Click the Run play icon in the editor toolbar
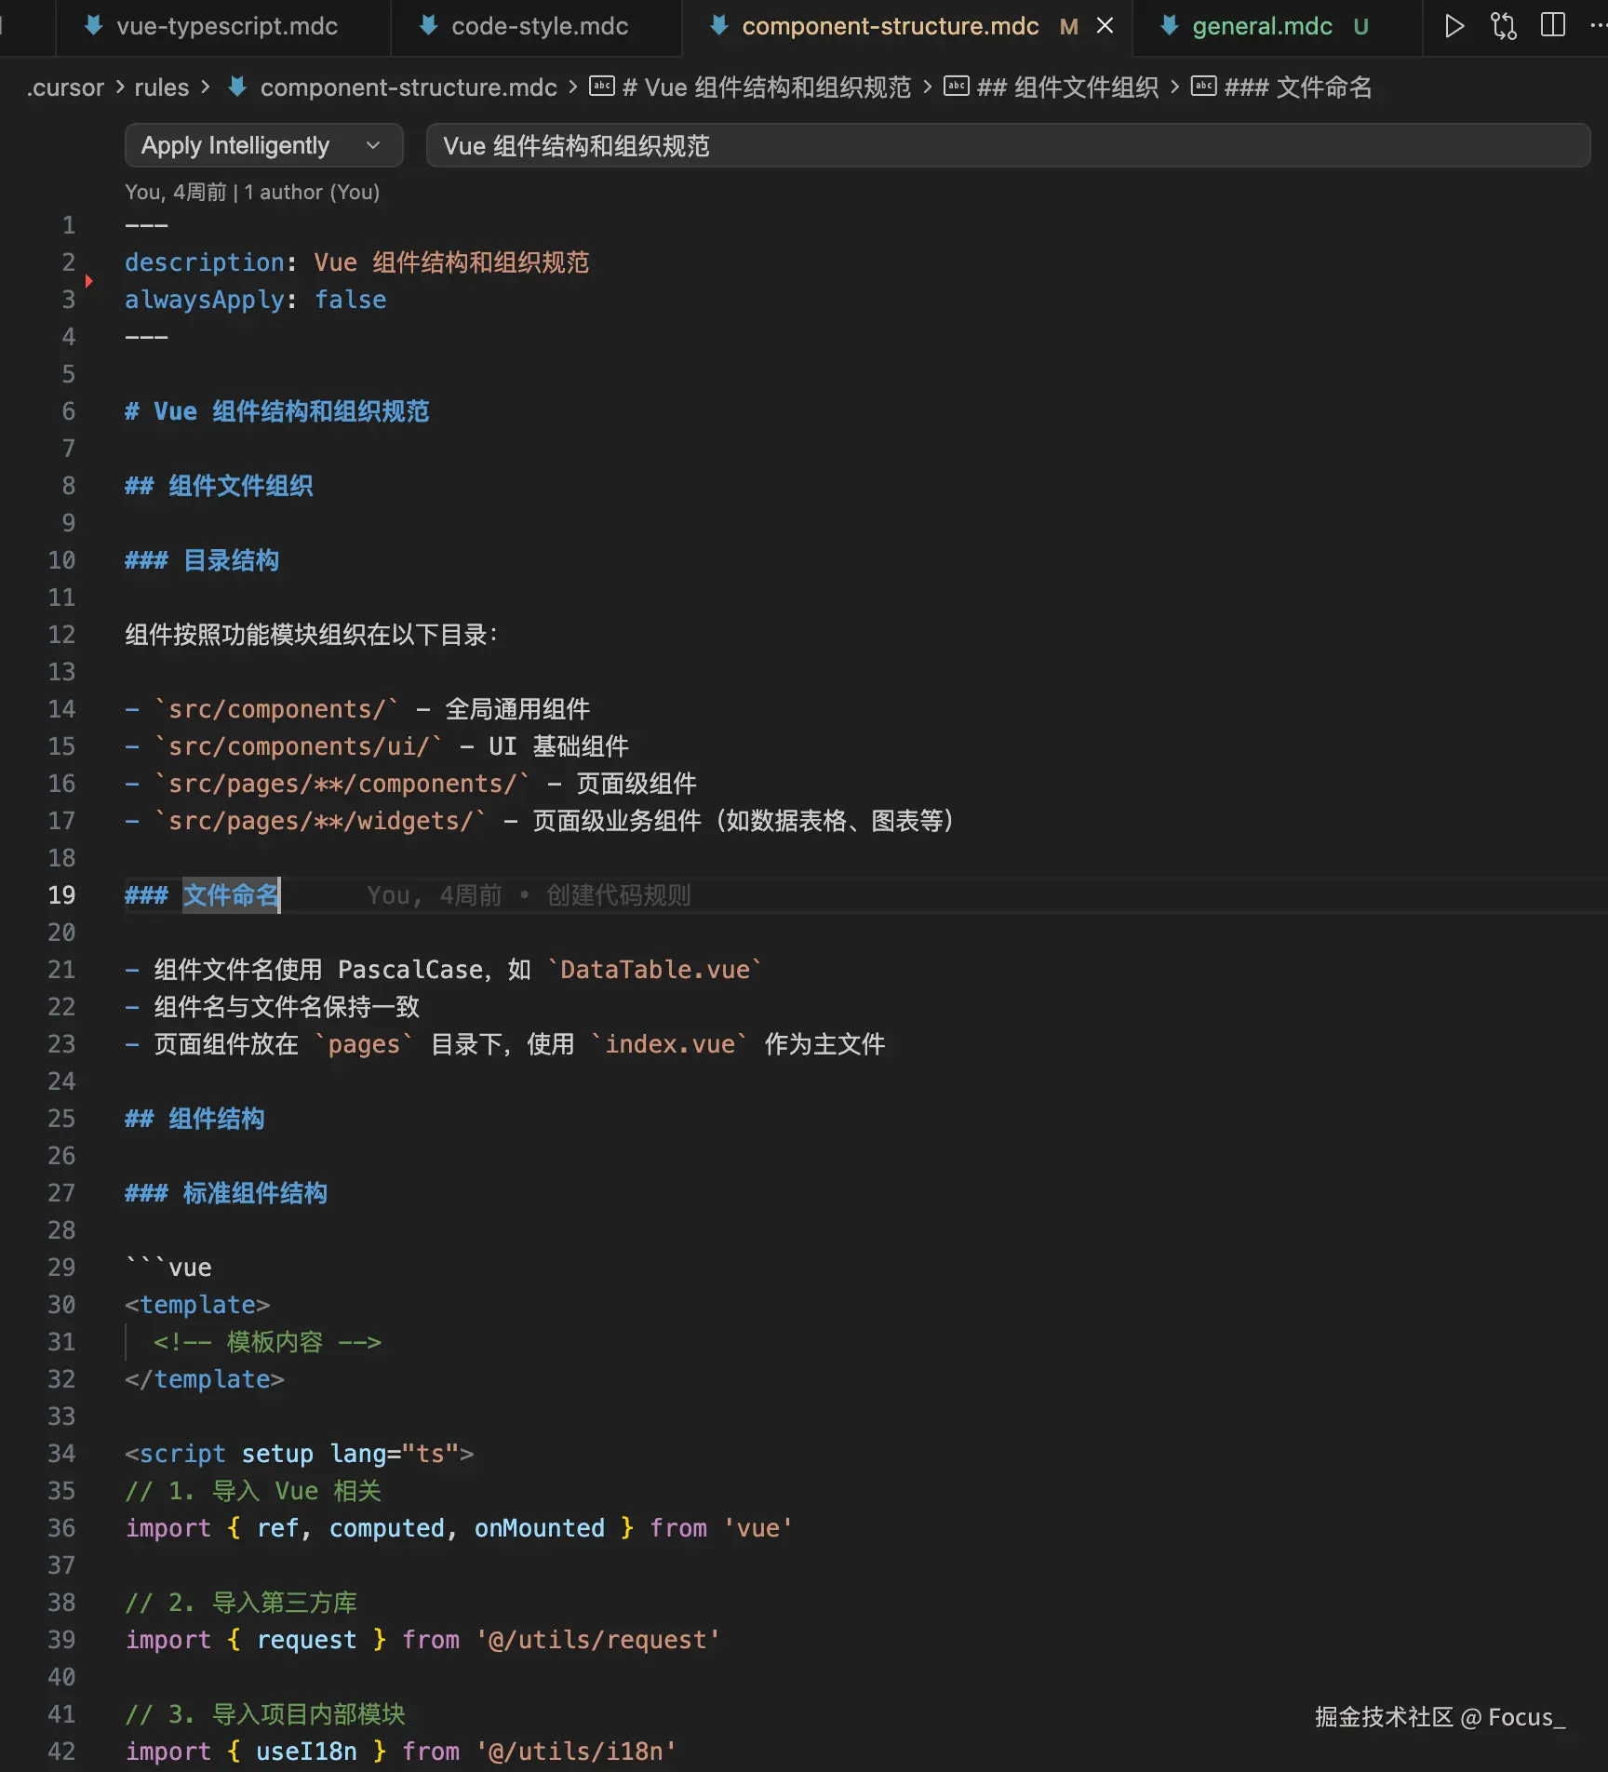This screenshot has width=1608, height=1772. [x=1454, y=26]
